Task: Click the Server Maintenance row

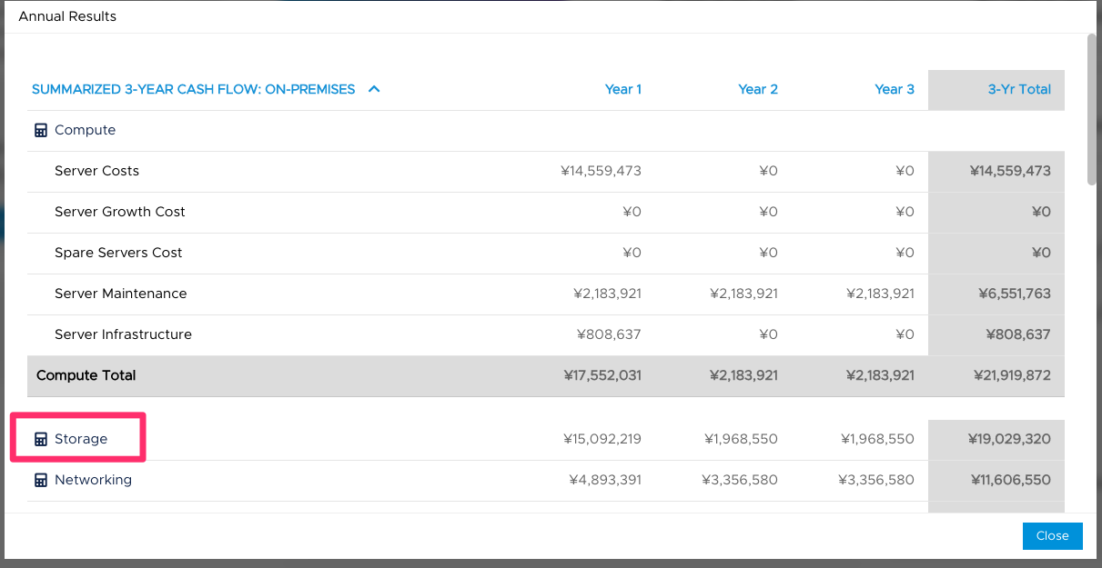Action: click(120, 294)
